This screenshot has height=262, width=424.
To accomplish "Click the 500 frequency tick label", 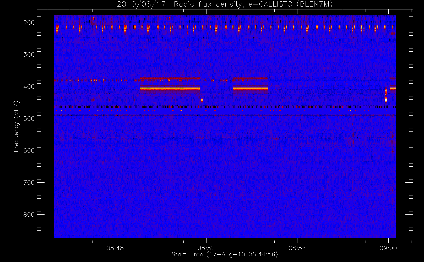I will (x=29, y=119).
